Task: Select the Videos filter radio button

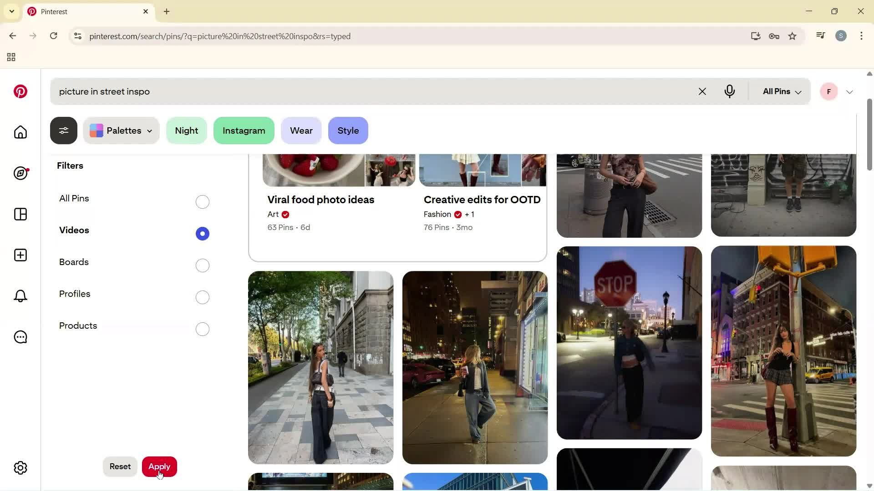Action: (x=202, y=233)
